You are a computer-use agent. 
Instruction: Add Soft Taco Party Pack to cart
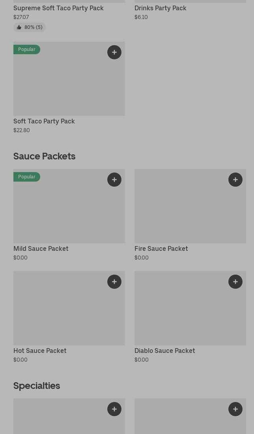coord(114,52)
